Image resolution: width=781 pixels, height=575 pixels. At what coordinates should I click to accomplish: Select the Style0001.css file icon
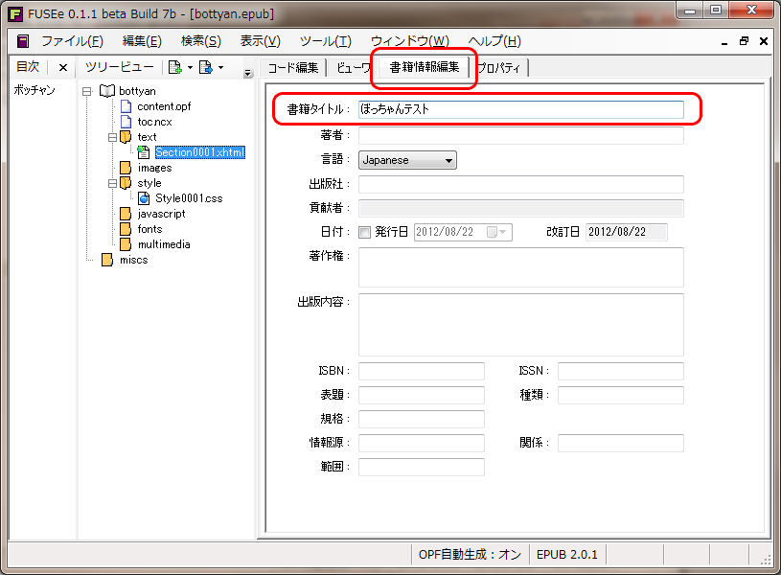coord(144,198)
